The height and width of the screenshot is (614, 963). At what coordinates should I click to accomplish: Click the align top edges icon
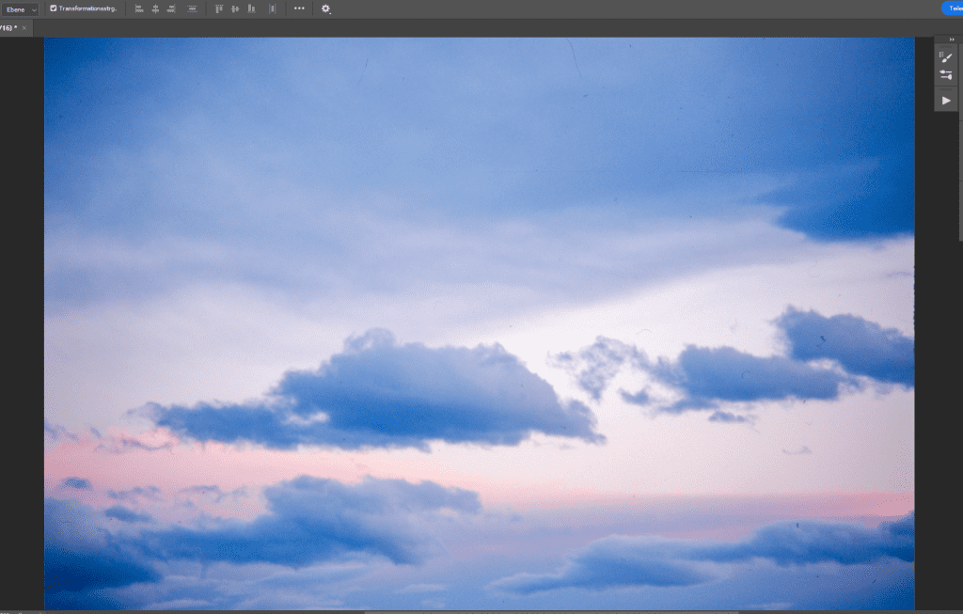219,8
